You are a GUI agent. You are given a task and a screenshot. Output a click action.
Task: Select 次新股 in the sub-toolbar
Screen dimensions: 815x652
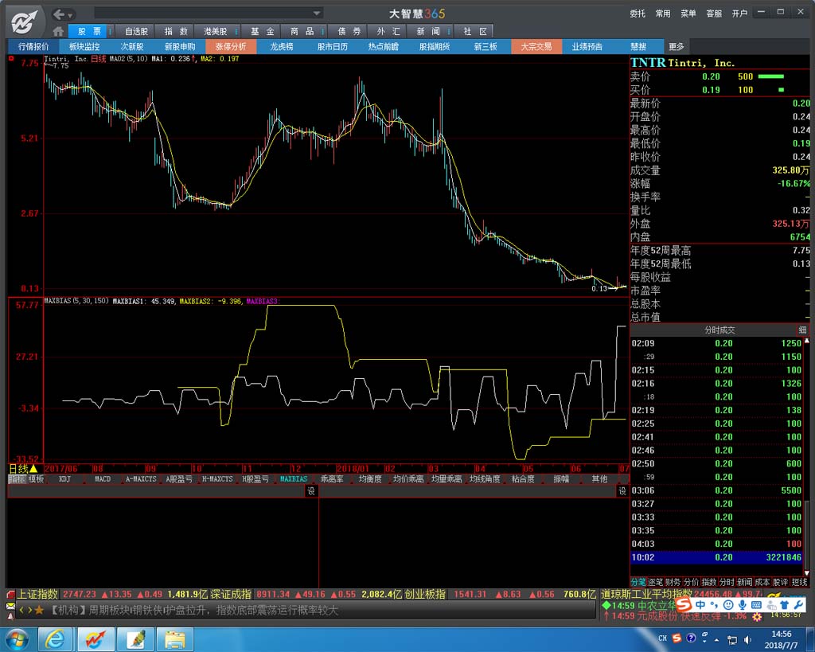pos(132,47)
